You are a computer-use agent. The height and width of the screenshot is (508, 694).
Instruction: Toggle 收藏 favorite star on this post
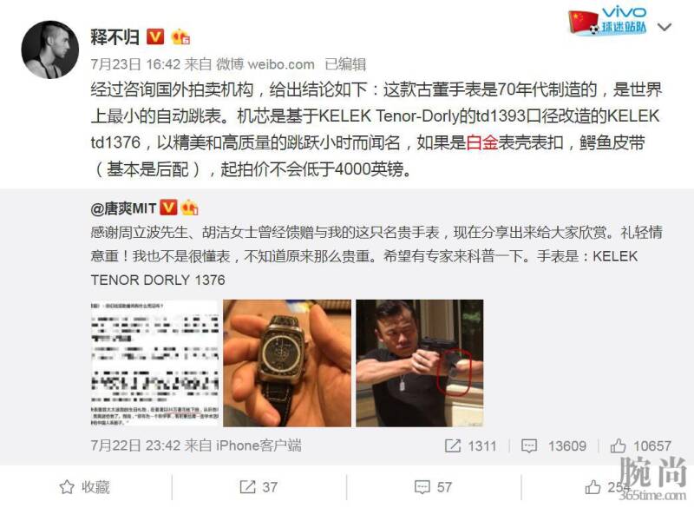click(x=85, y=487)
